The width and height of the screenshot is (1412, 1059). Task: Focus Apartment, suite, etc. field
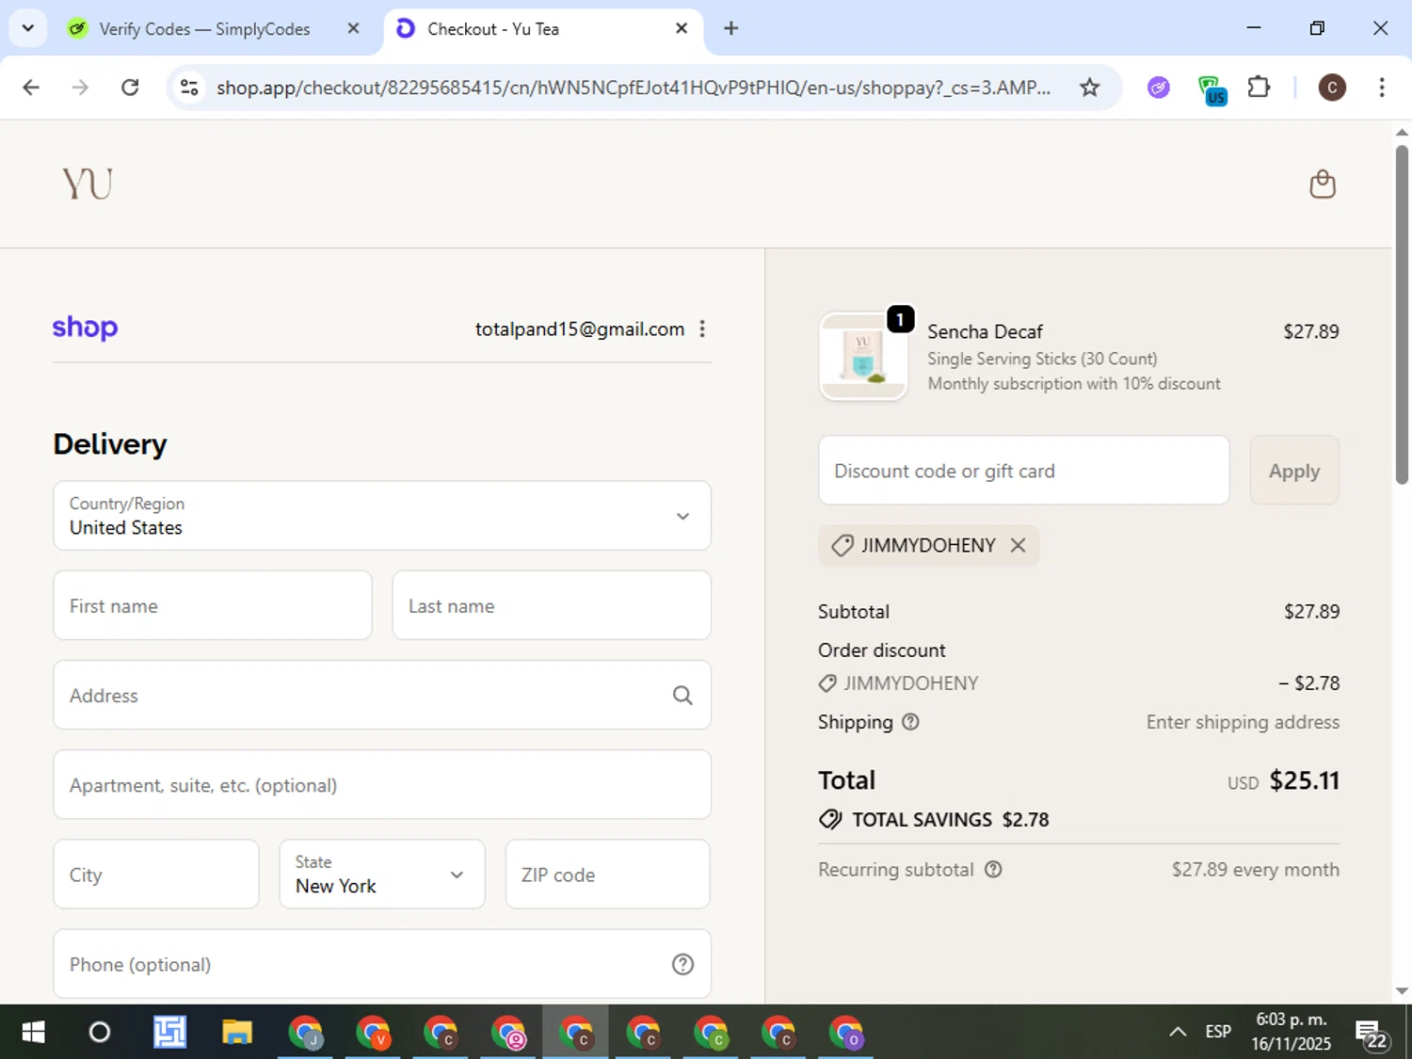(382, 785)
